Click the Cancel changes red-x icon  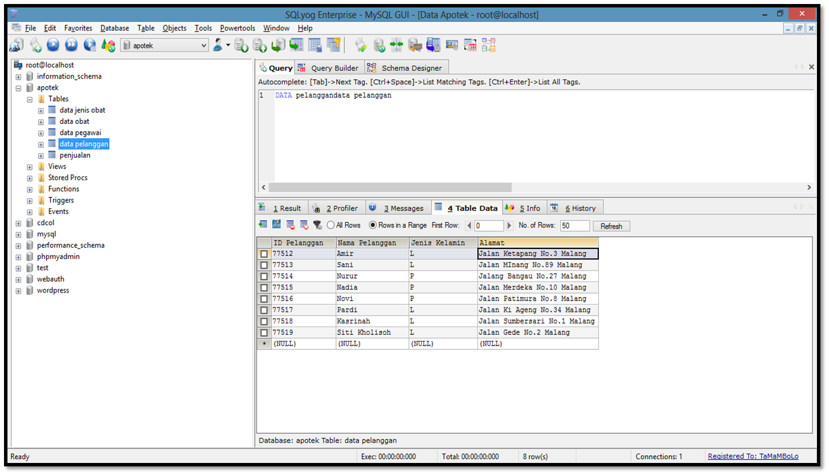click(x=304, y=225)
